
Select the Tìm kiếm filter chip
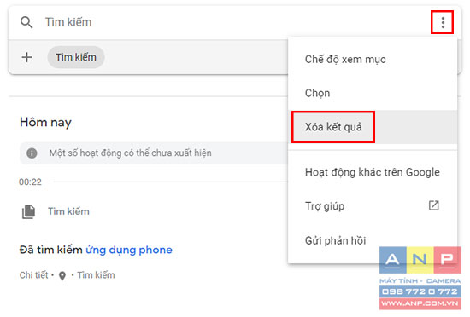point(76,57)
